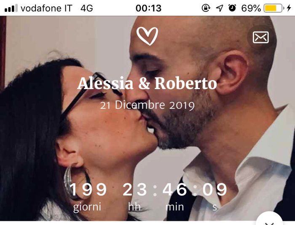295x225 pixels.
Task: Tap the alarm clock status icon
Action: [232, 8]
